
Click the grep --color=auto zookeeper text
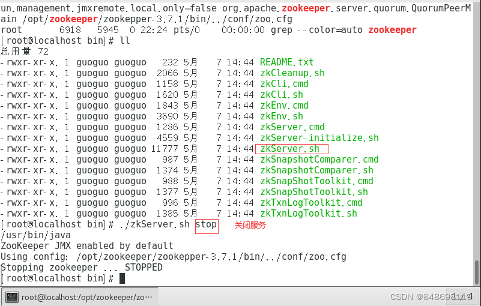[x=343, y=30]
